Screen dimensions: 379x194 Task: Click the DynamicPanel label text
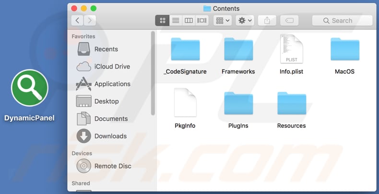click(x=29, y=118)
